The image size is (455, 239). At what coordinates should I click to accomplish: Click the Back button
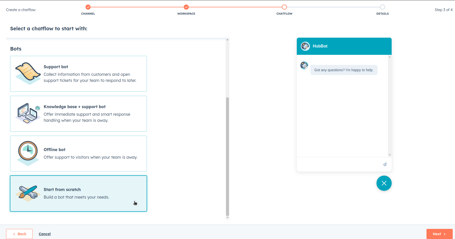(x=19, y=234)
